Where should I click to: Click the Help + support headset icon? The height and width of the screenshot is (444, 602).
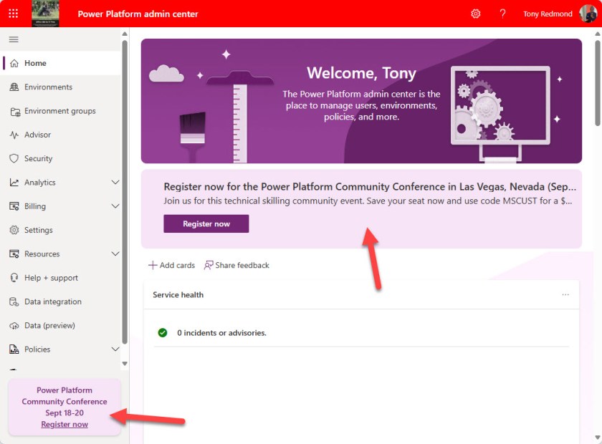(14, 278)
